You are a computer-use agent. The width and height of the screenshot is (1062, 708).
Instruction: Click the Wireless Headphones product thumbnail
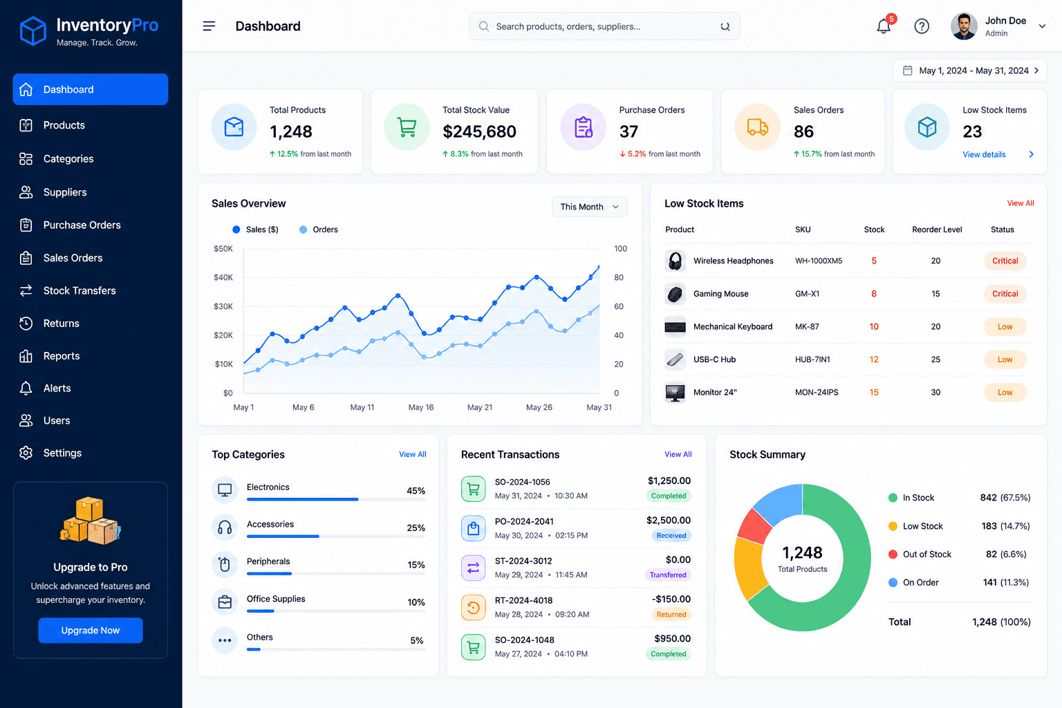coord(676,261)
